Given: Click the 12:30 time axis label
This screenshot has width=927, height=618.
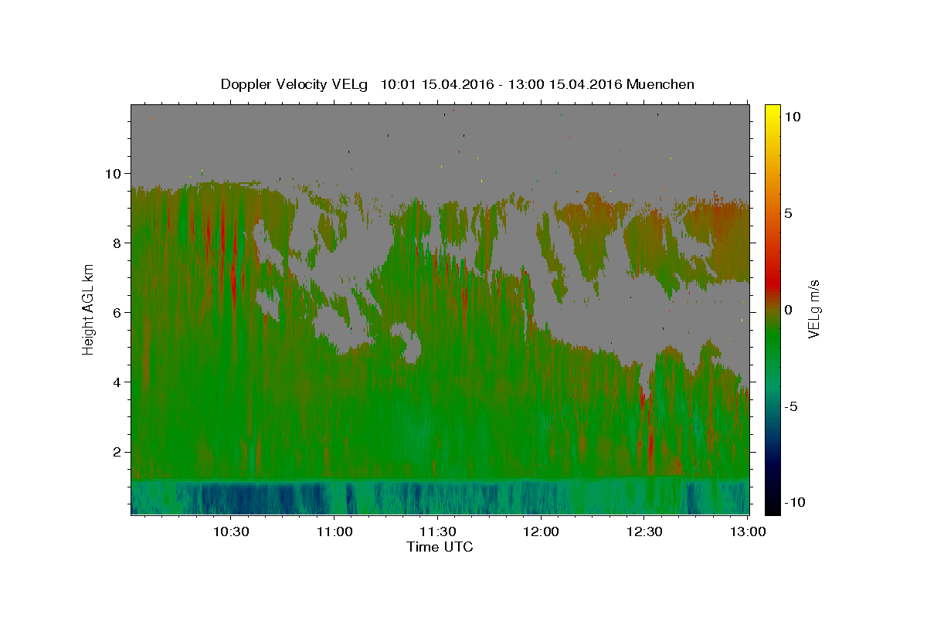Looking at the screenshot, I should click(x=645, y=531).
